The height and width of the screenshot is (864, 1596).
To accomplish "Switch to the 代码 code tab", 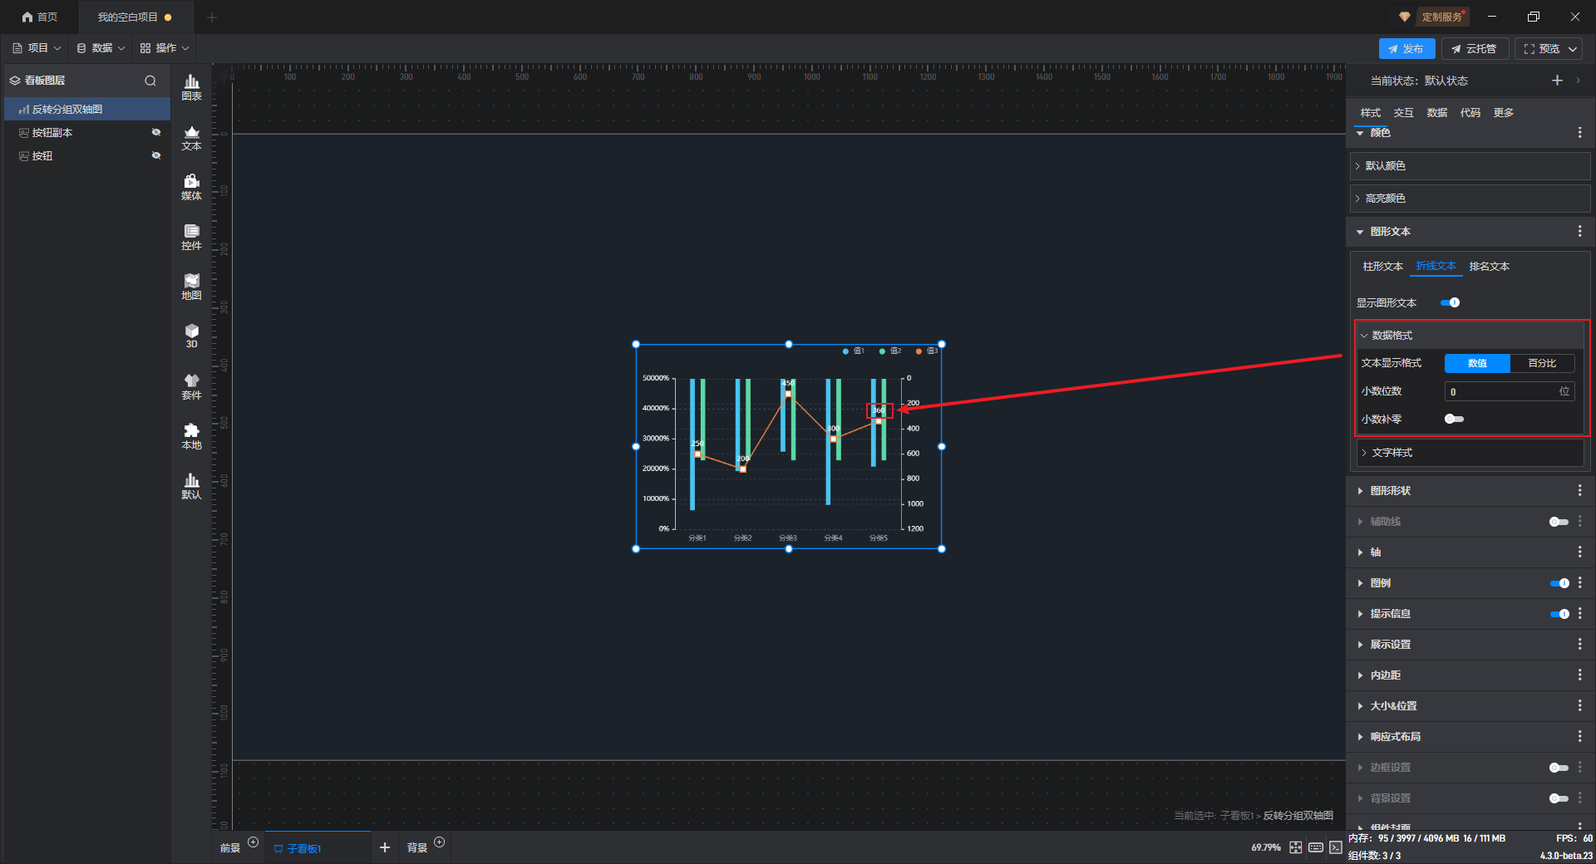I will pos(1470,113).
